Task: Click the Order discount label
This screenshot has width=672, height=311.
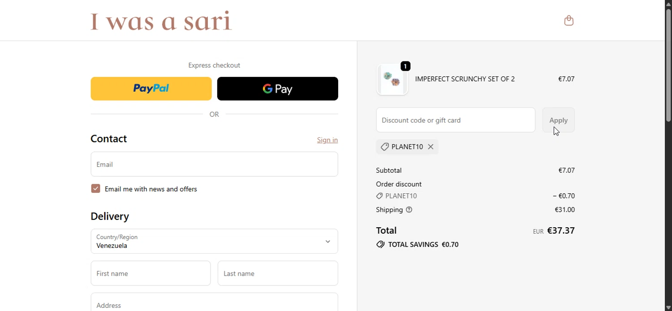Action: click(x=399, y=184)
